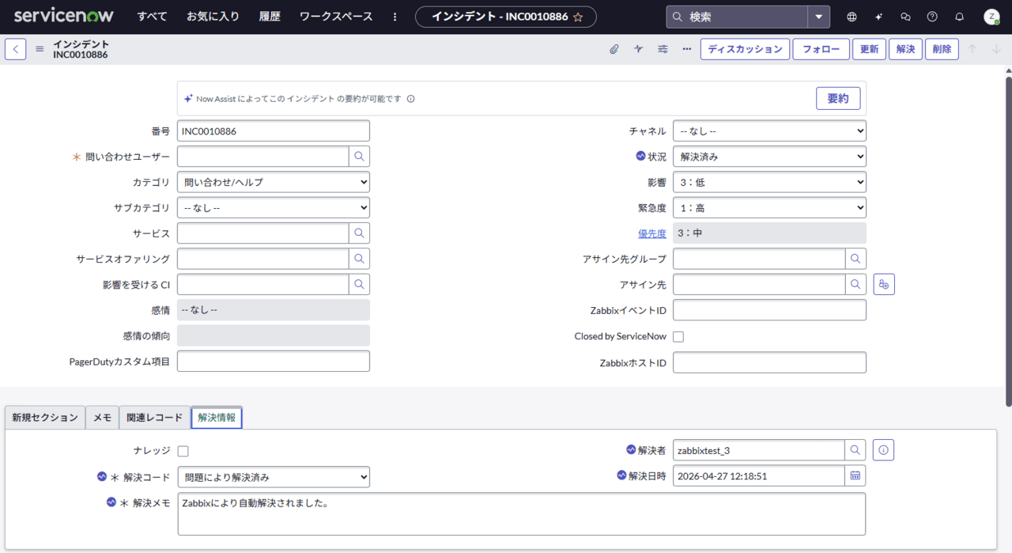The width and height of the screenshot is (1012, 553).
Task: Switch to the 関連レコード tab
Action: coord(155,418)
